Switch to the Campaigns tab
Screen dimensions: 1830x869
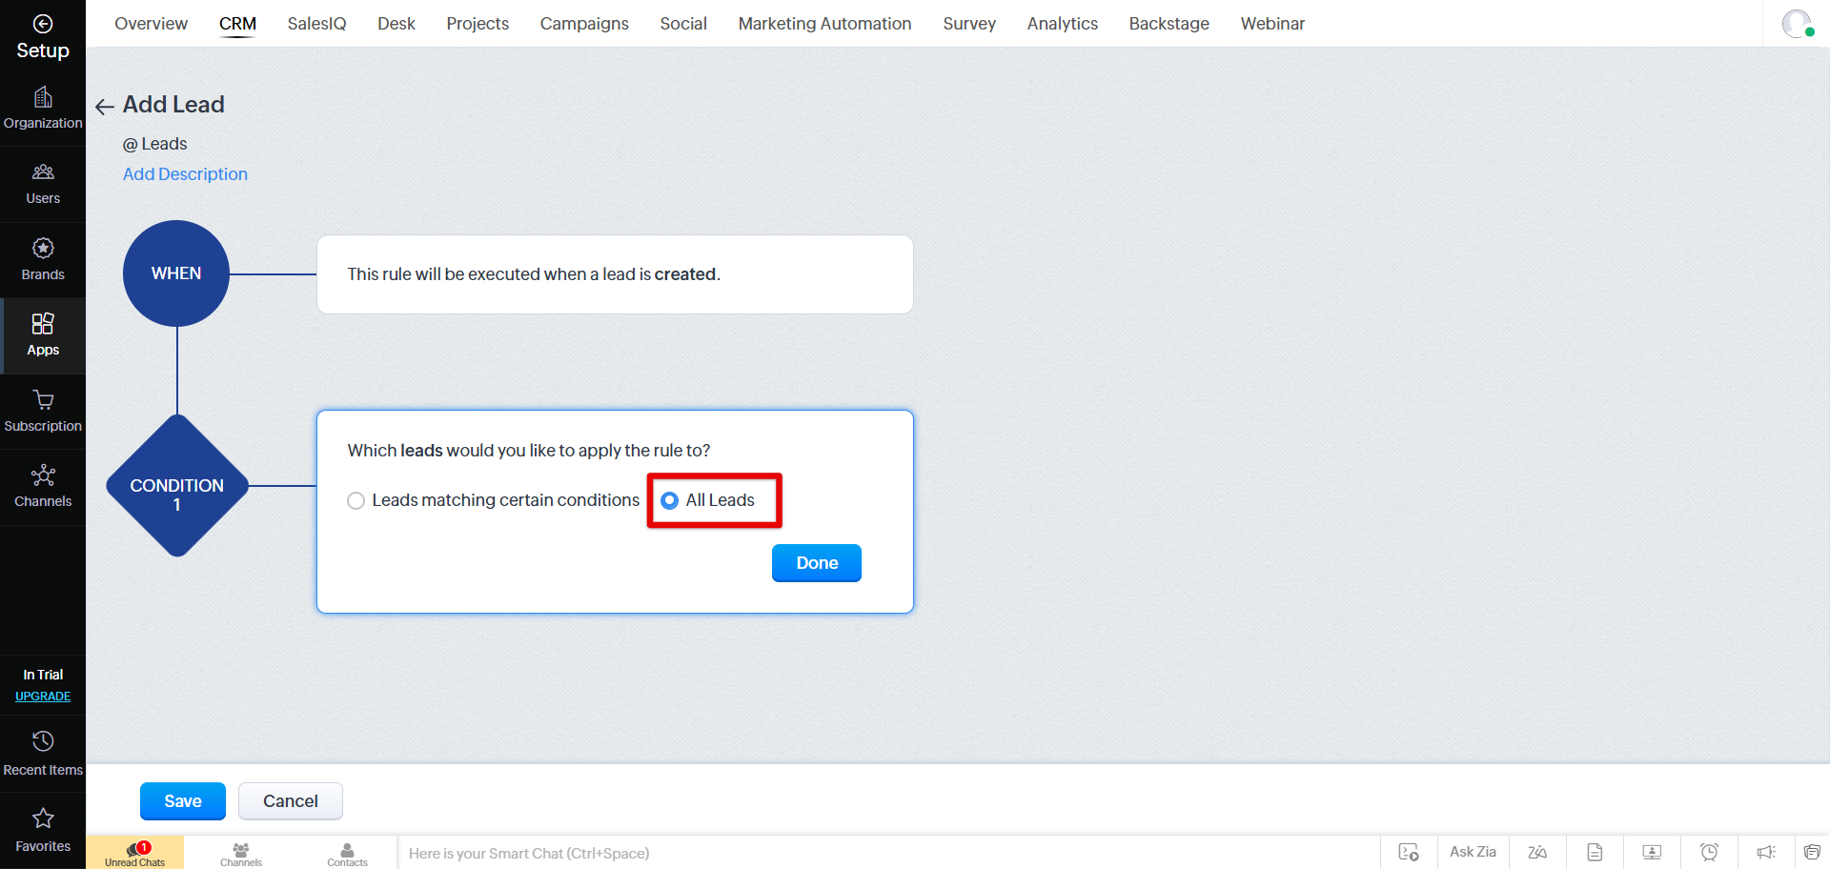[x=584, y=24]
